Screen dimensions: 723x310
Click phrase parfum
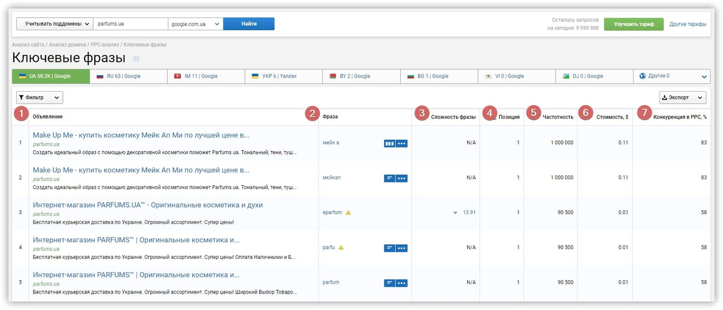331,282
